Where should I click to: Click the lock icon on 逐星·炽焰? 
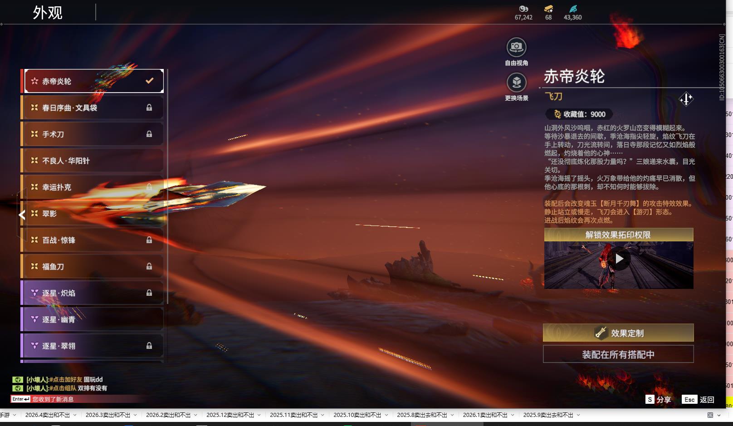(x=150, y=293)
